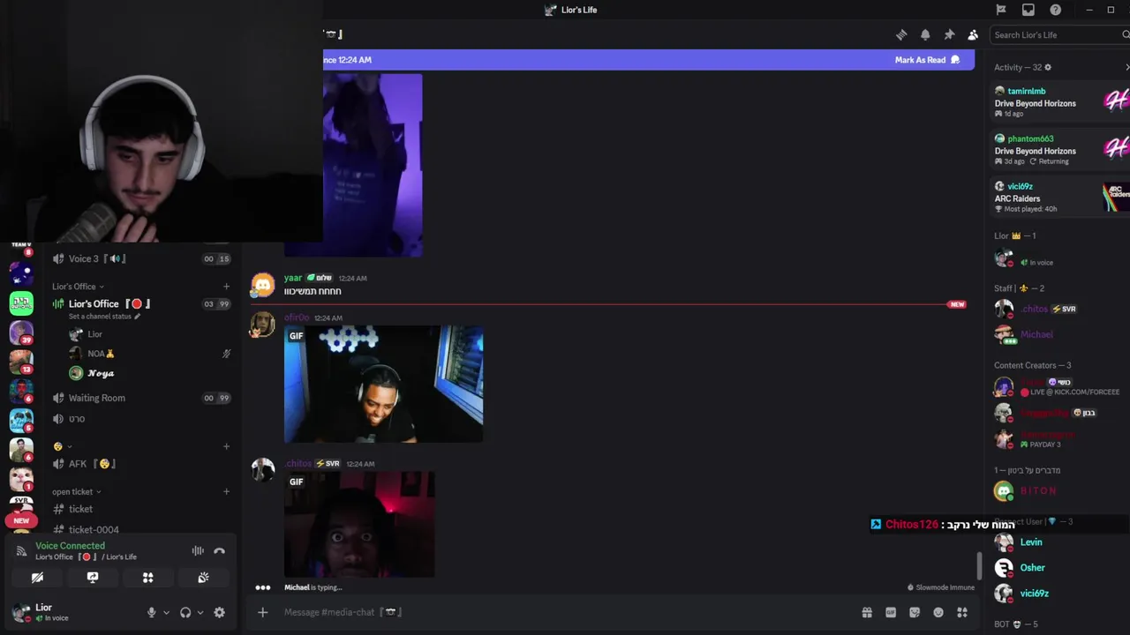Open the purple image attachment
Viewport: 1130px width, 635px height.
tap(373, 165)
